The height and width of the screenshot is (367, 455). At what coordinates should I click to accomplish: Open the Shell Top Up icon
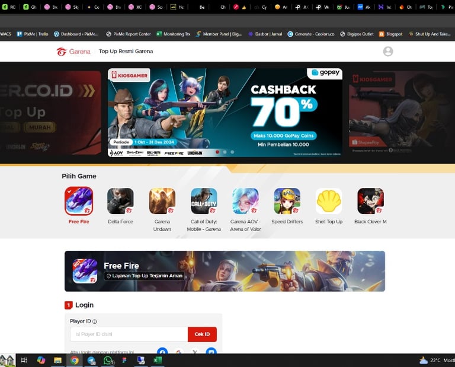click(329, 201)
